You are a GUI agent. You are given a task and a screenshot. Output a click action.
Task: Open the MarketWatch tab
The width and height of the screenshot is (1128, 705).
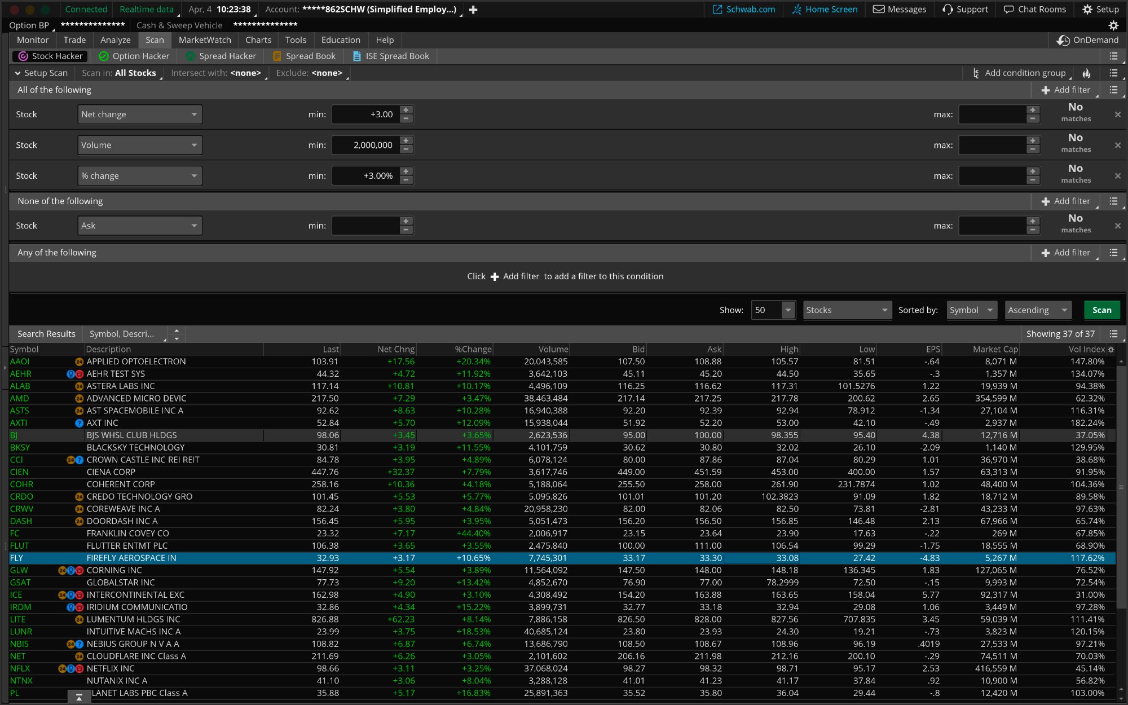[x=205, y=39]
